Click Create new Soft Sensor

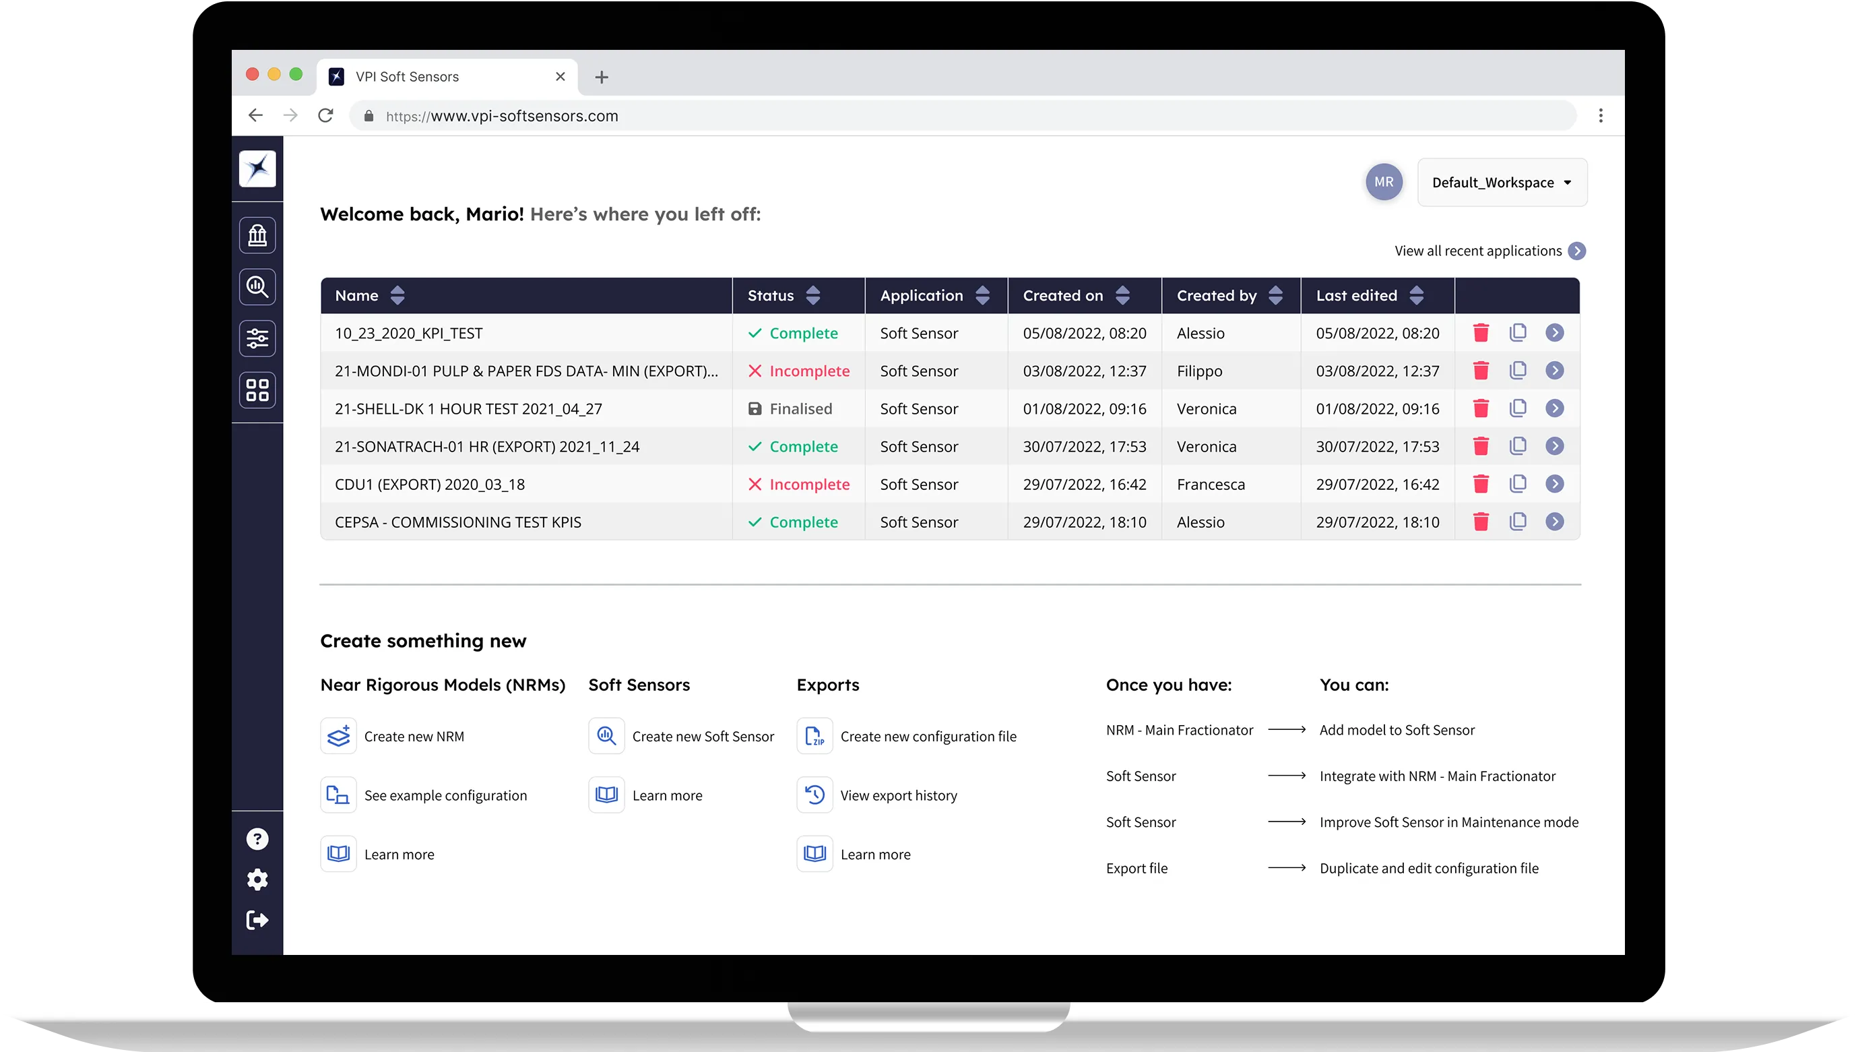tap(702, 737)
